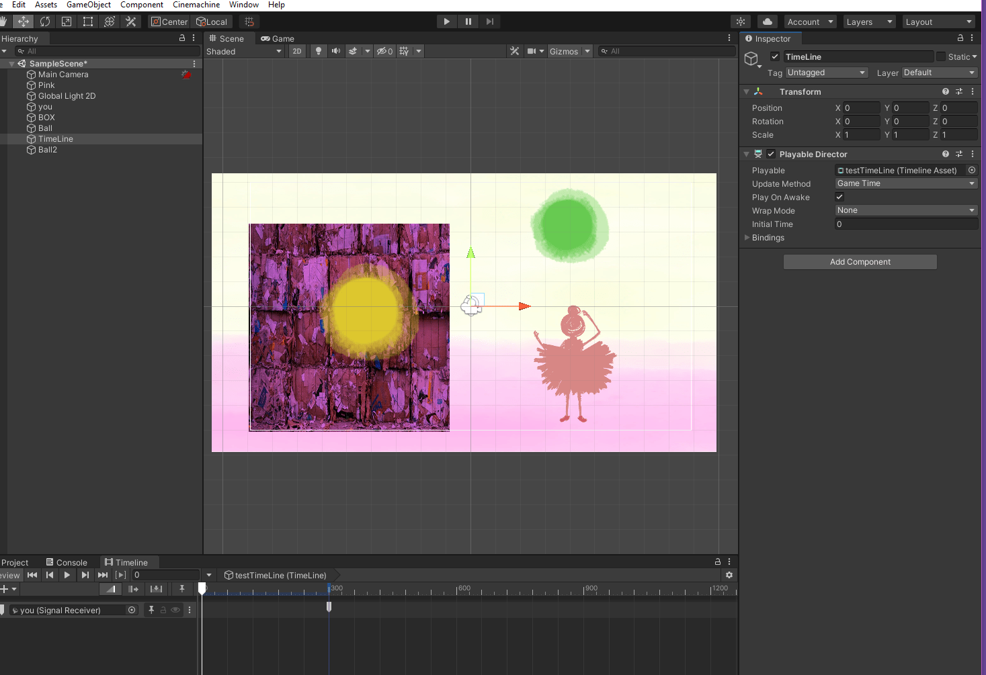The height and width of the screenshot is (675, 986).
Task: Open the Assets menu
Action: [46, 5]
